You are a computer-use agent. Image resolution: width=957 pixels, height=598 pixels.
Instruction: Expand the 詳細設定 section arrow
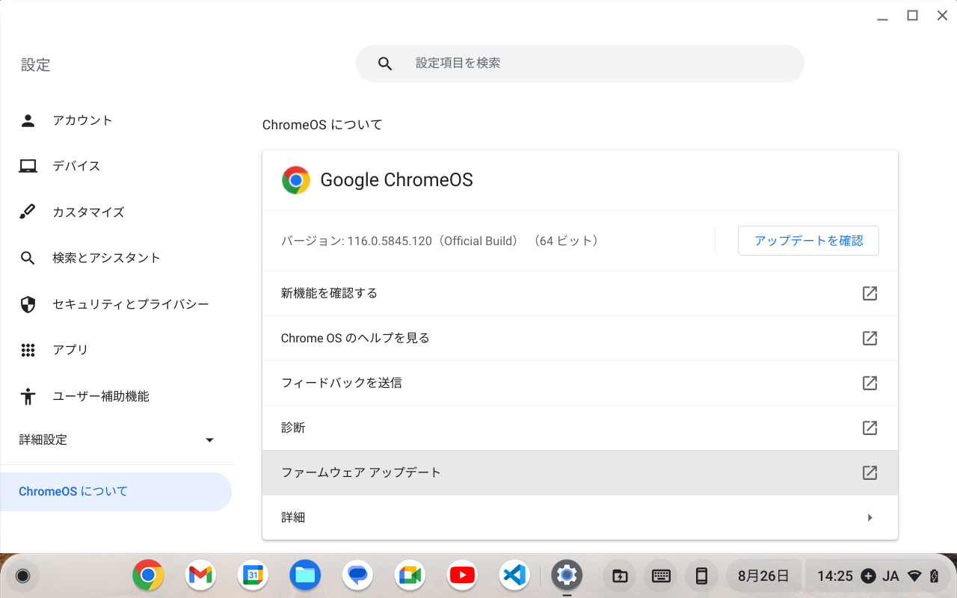point(210,440)
